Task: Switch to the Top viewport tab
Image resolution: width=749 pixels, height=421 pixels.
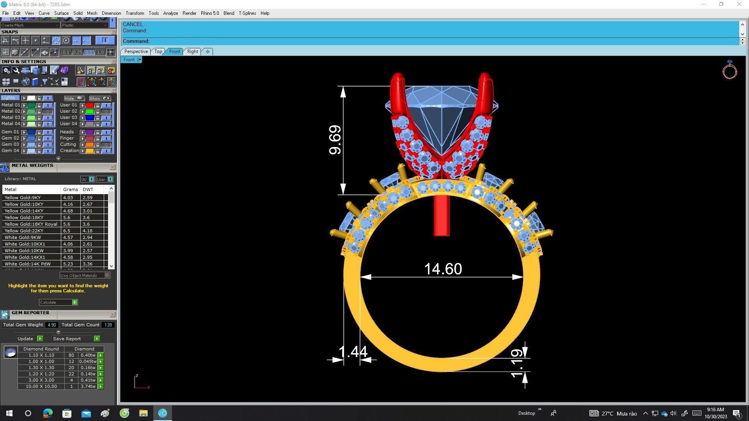Action: coord(158,51)
